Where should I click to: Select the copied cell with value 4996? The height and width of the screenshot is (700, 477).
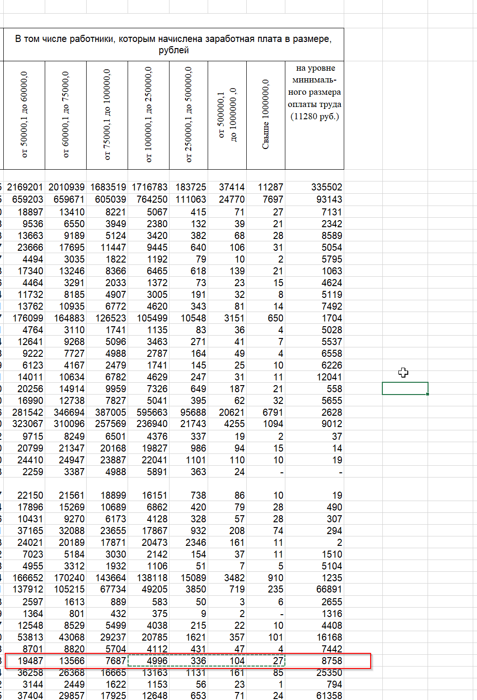tap(148, 661)
